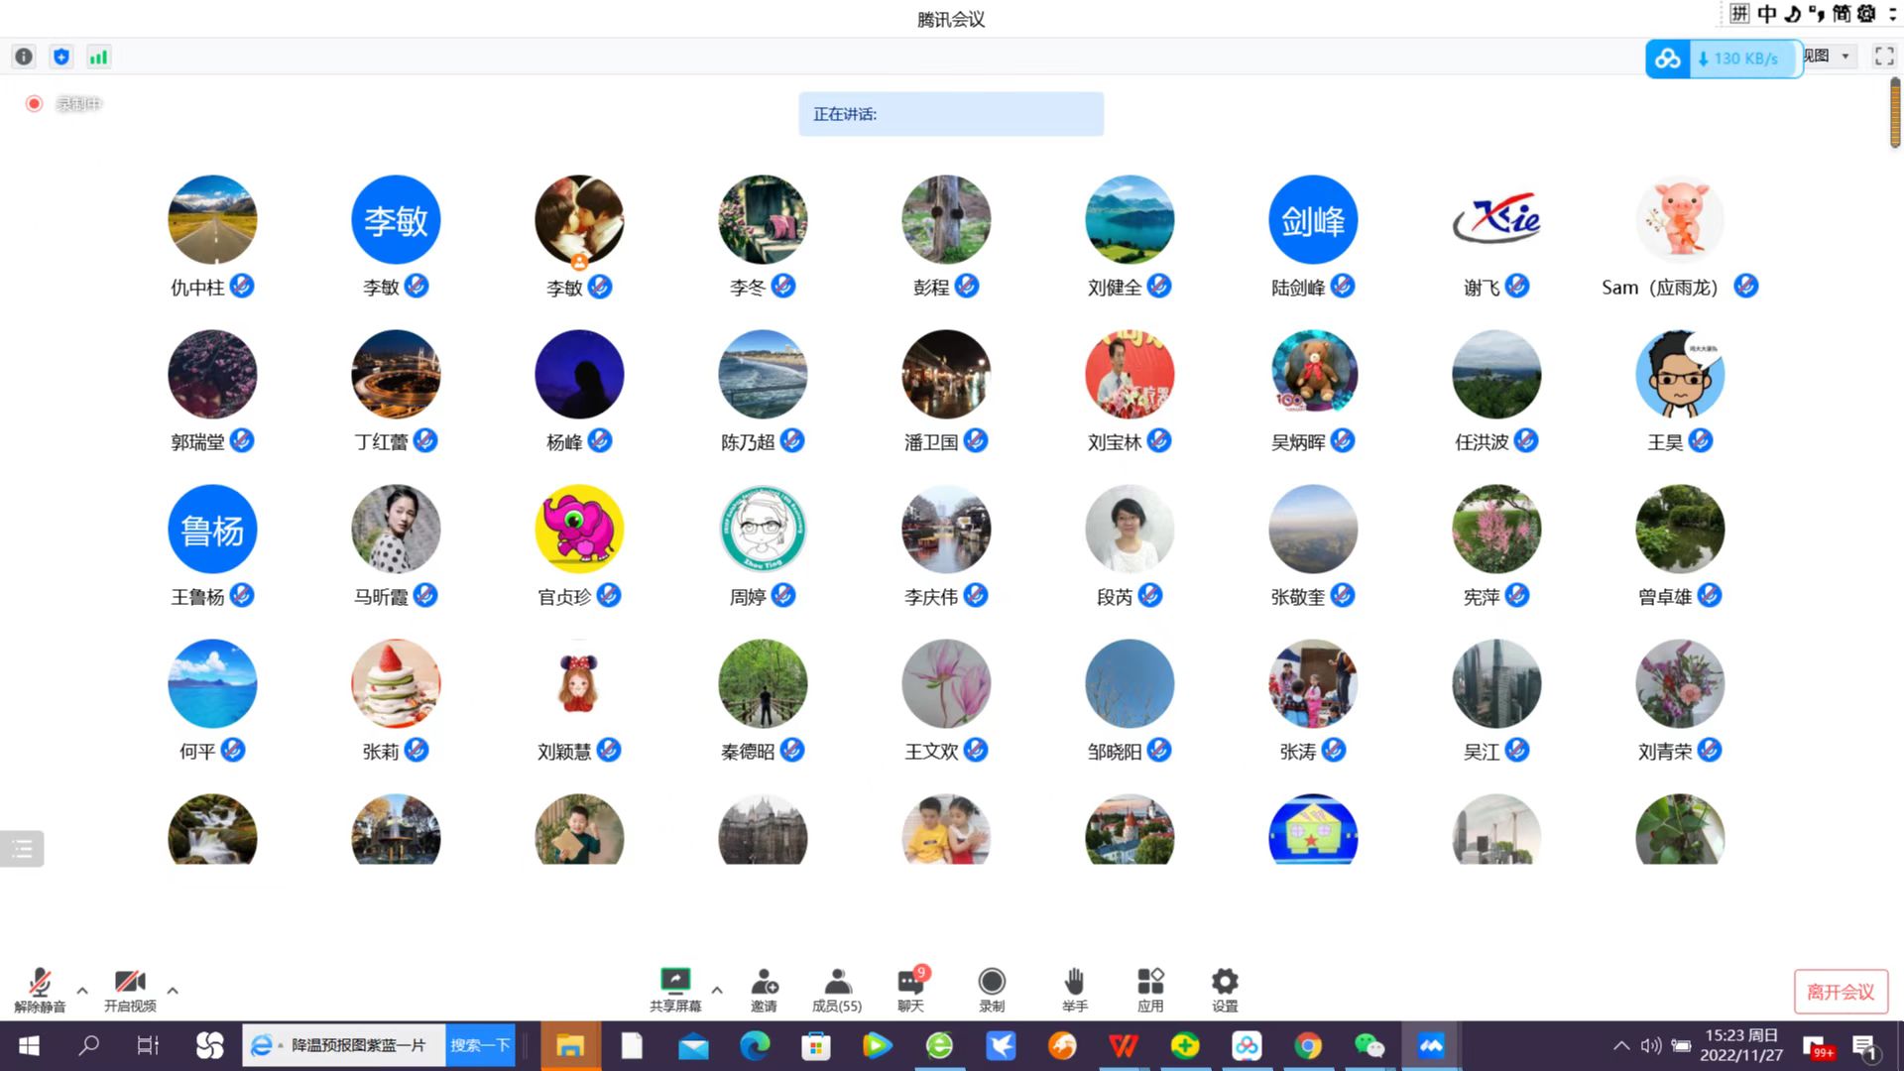This screenshot has height=1071, width=1904.
Task: Expand audio options arrow beside microphone
Action: 82,990
